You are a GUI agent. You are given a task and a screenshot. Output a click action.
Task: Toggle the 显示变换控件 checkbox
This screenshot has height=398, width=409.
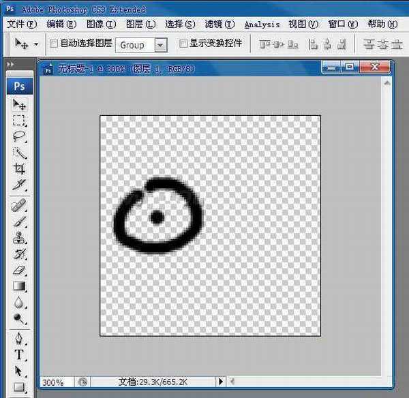[x=183, y=44]
